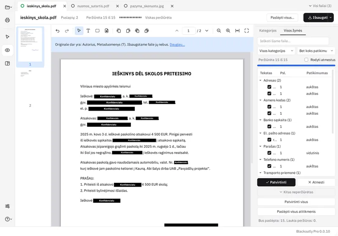Viewport: 338px width, 236px height.
Task: Switch to the nuomos_sutartis.pdf tab
Action: coord(93,6)
